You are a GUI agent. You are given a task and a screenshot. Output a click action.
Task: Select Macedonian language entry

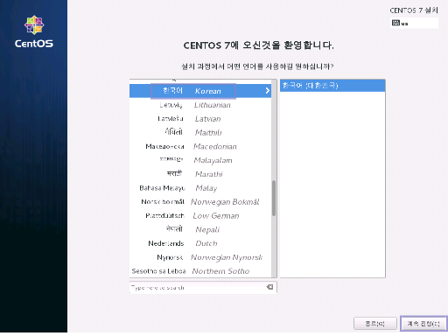[x=200, y=146]
